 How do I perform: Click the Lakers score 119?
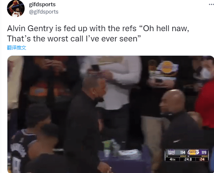click(204, 152)
